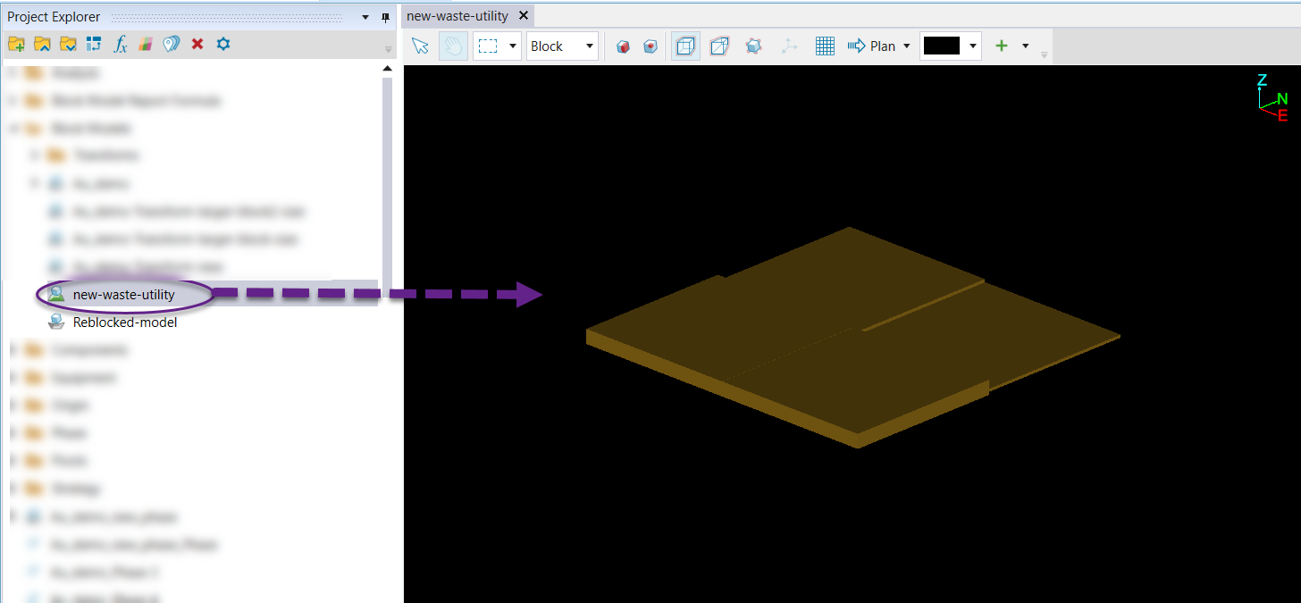Toggle the pan hand tool
The width and height of the screenshot is (1301, 603).
[453, 46]
